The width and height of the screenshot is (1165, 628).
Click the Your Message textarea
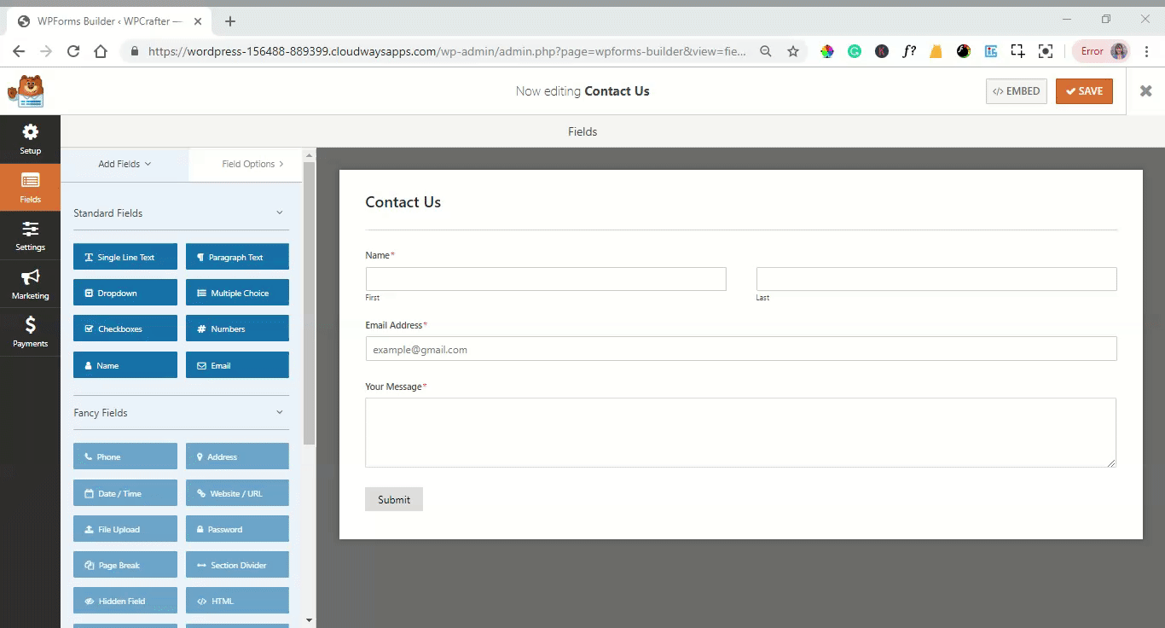point(740,433)
